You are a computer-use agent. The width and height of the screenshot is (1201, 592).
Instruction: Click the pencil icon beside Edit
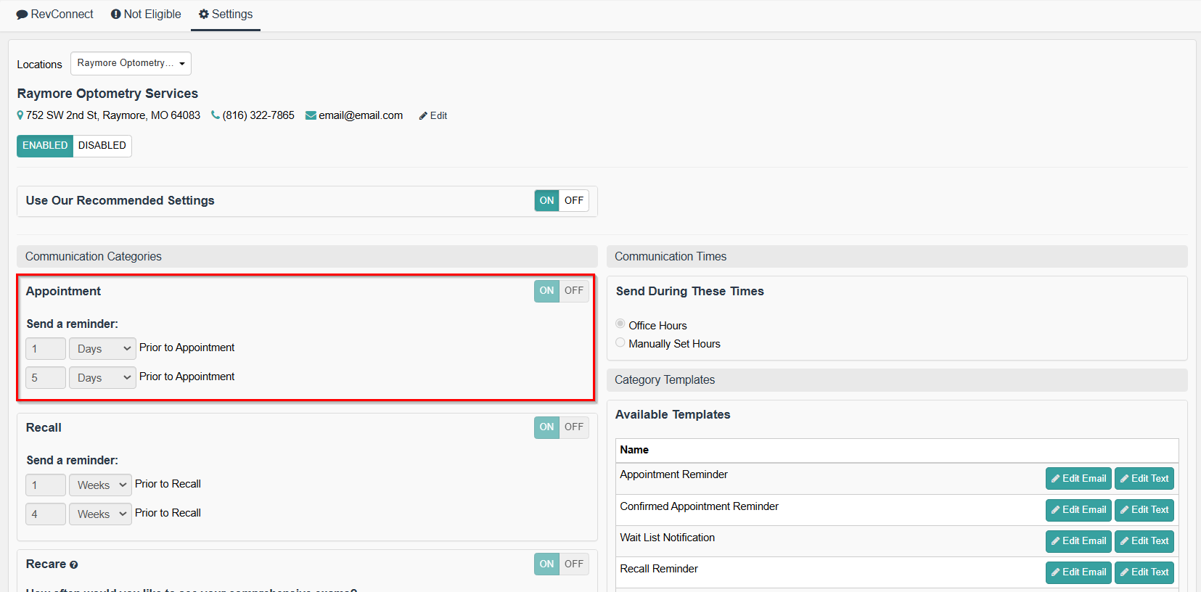[x=423, y=116]
